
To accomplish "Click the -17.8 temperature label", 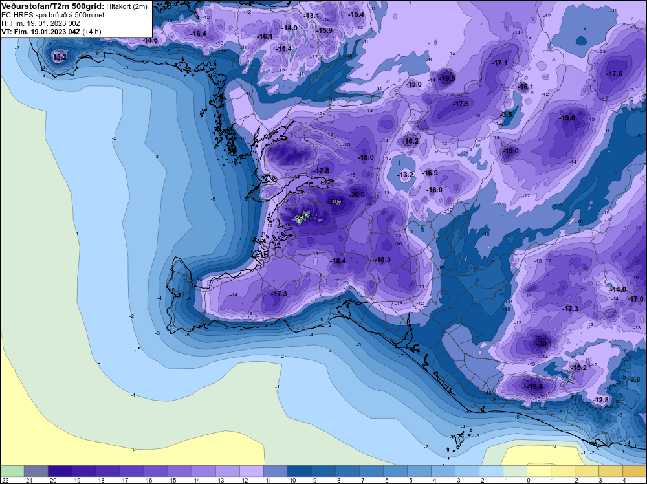I will 322,171.
